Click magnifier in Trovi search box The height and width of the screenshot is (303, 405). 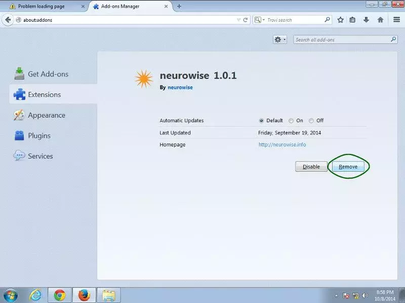coord(327,20)
